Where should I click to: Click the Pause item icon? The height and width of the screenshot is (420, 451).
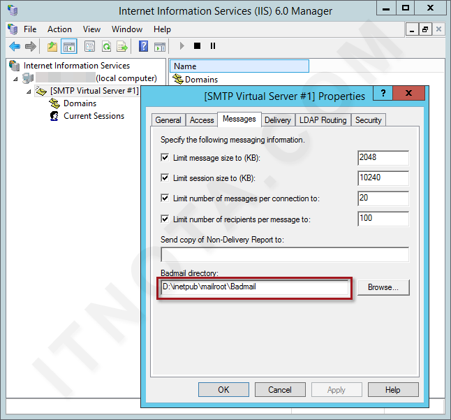coord(213,45)
